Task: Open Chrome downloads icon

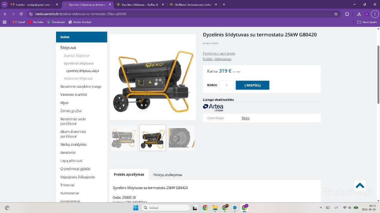Action: point(359,14)
